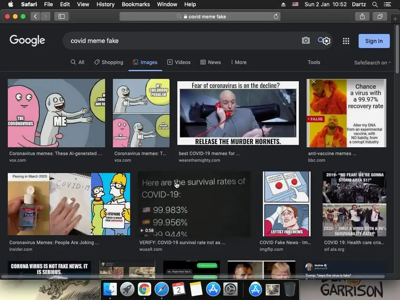Open the wearethemighty.com result link
400x300 pixels.
209,157
